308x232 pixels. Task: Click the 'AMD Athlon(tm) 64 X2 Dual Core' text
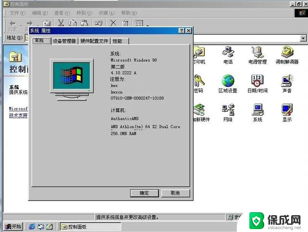145,127
